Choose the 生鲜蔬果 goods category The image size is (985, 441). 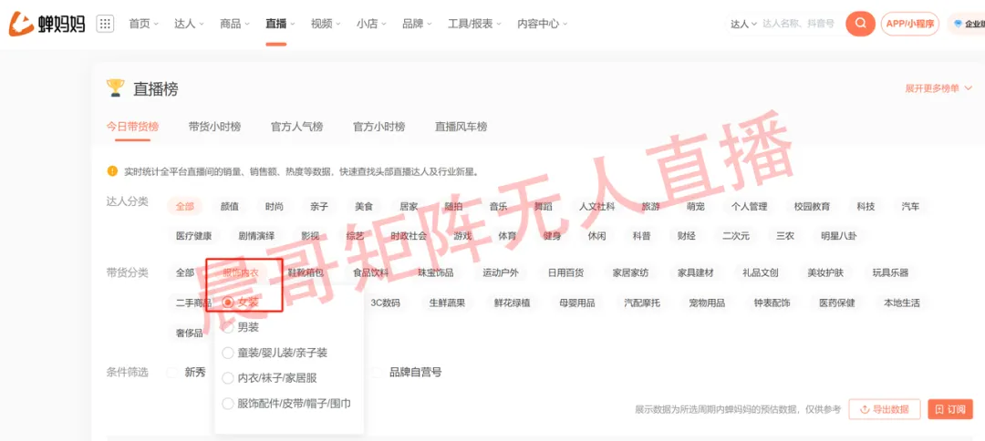pyautogui.click(x=447, y=303)
